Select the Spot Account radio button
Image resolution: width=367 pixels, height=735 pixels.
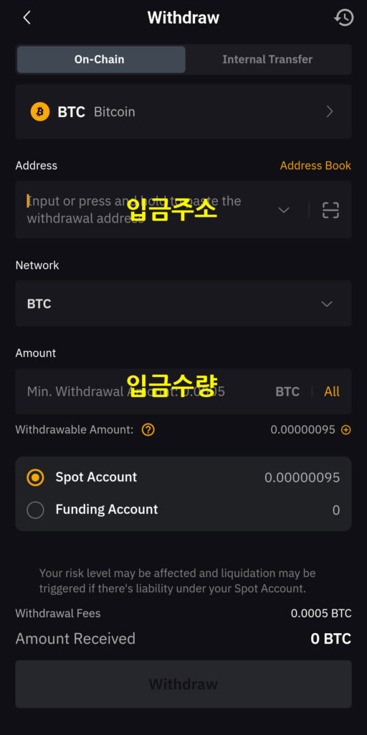[x=36, y=477]
